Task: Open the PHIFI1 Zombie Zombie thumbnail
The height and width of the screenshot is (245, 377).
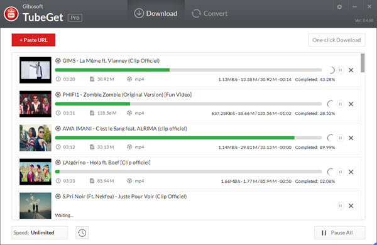Action: click(x=35, y=104)
